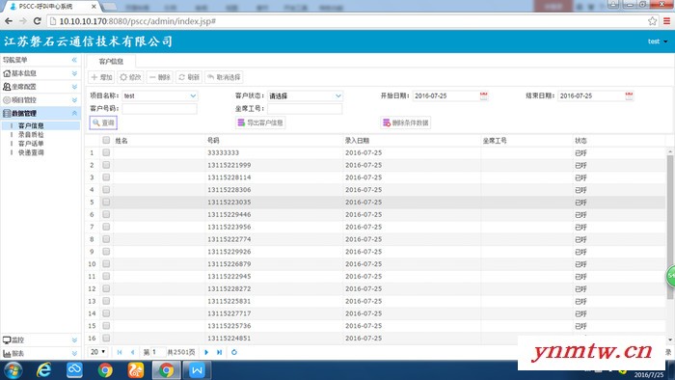
Task: Click the 导出客户信息 export button
Action: tap(260, 122)
